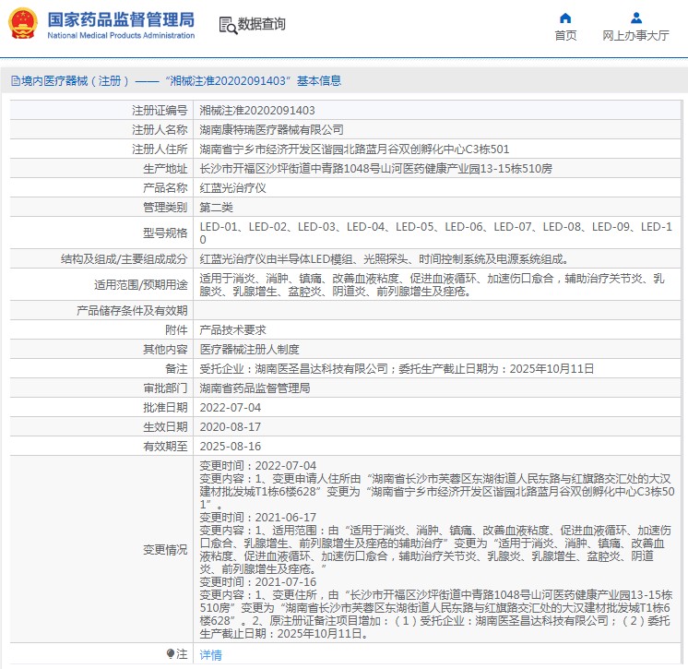Viewport: 688px width, 669px height.
Task: Click the 管理类别 row label
Action: [165, 208]
